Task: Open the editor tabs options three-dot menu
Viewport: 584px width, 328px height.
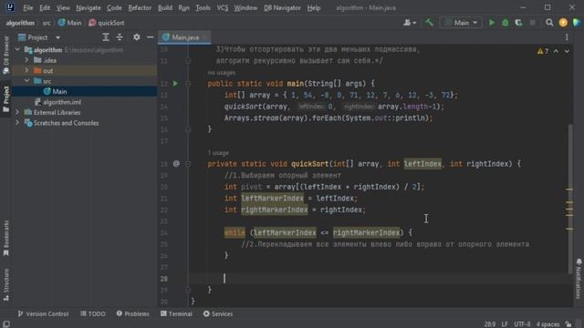Action: pyautogui.click(x=567, y=37)
